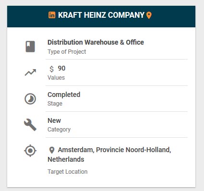Click the Target Location label
Screen dimensions: 204x191
(x=68, y=172)
